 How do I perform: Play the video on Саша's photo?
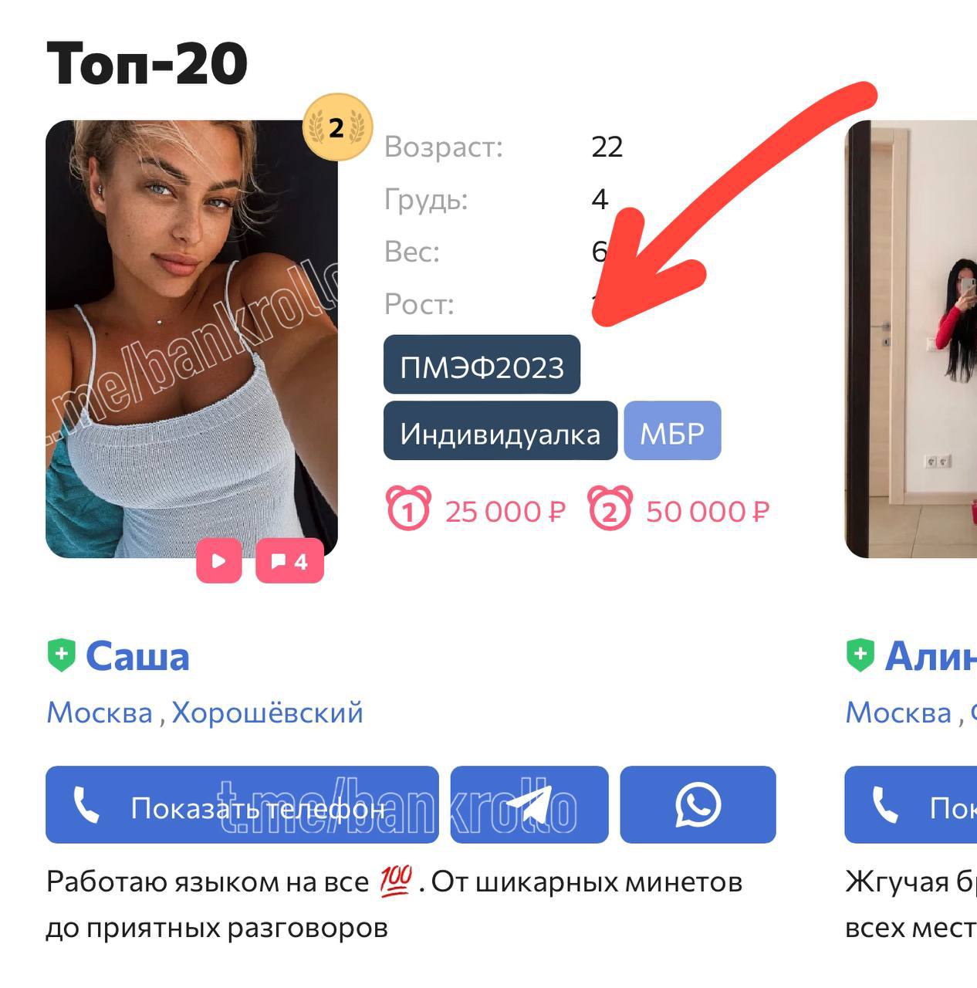point(219,560)
